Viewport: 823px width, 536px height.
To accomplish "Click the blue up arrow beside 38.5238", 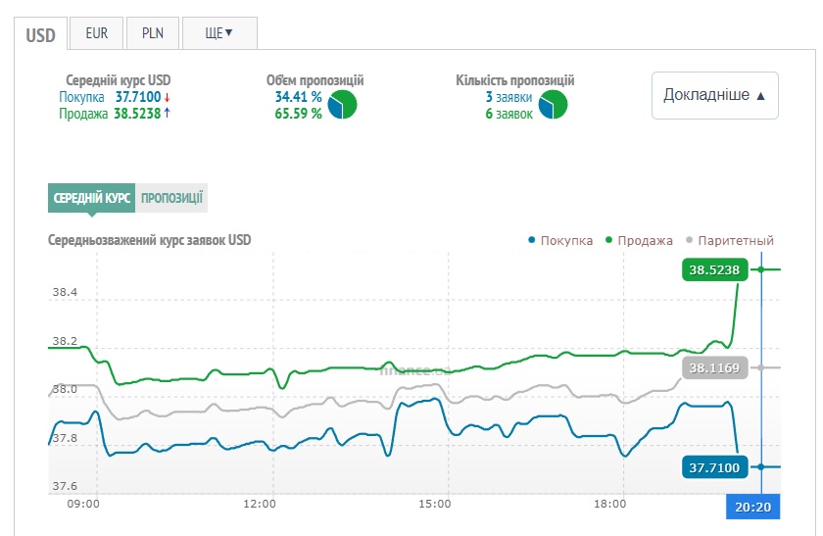I will 167,114.
